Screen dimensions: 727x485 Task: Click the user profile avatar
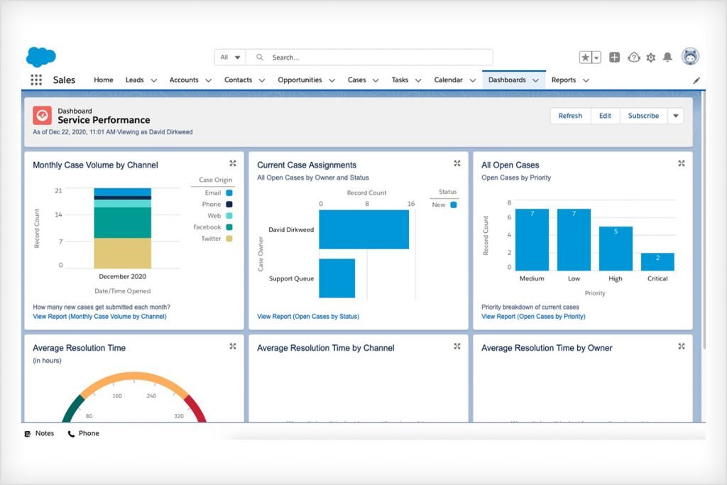(690, 57)
